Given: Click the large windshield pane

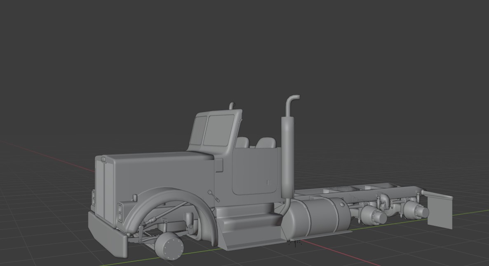Looking at the screenshot, I should point(219,130).
